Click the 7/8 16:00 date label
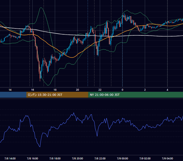 coord(33,158)
